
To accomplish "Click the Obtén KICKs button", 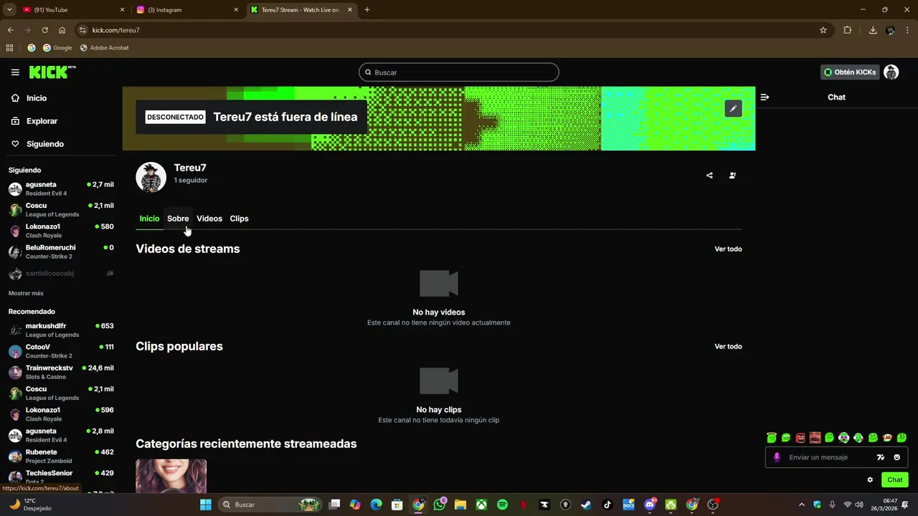I will click(850, 72).
